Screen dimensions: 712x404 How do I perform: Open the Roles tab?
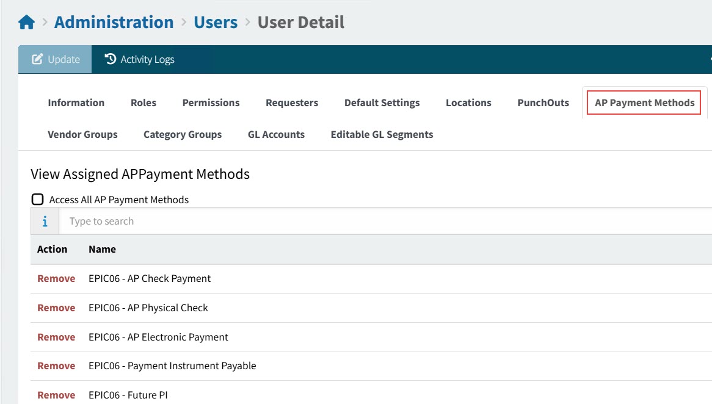(143, 103)
